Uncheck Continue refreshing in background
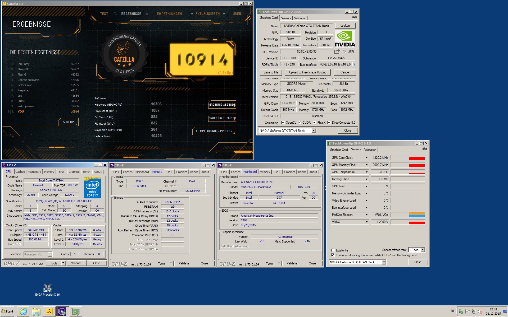This screenshot has width=508, height=317. click(333, 255)
